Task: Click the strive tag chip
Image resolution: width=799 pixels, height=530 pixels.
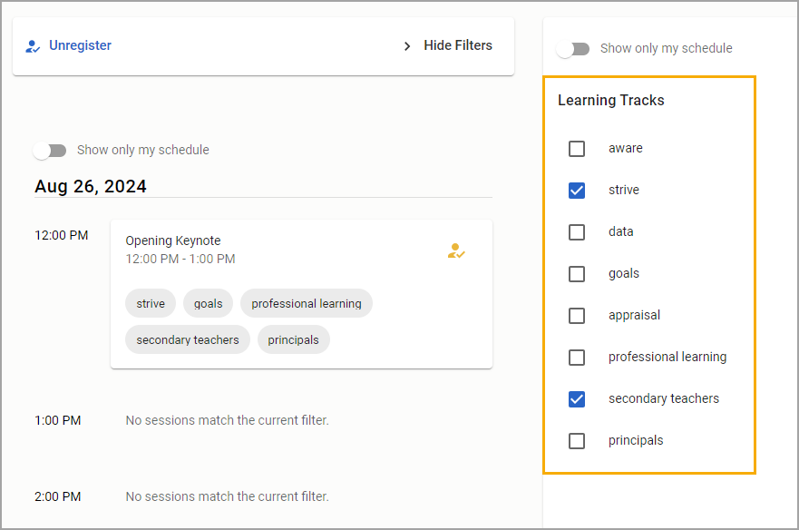Action: 151,303
